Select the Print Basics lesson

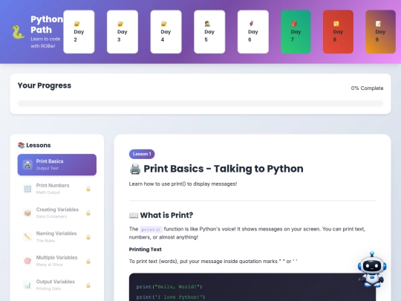tap(57, 164)
